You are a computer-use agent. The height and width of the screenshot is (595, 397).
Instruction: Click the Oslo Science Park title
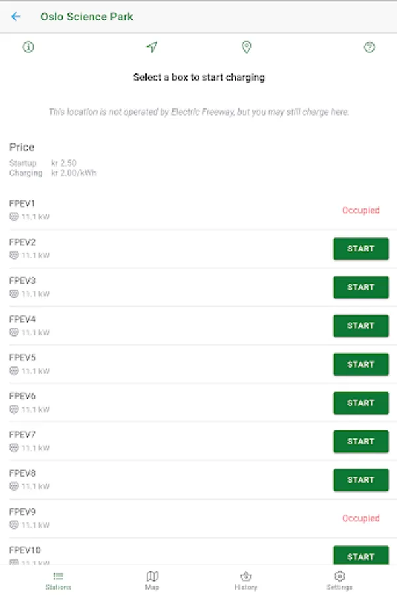pyautogui.click(x=87, y=17)
